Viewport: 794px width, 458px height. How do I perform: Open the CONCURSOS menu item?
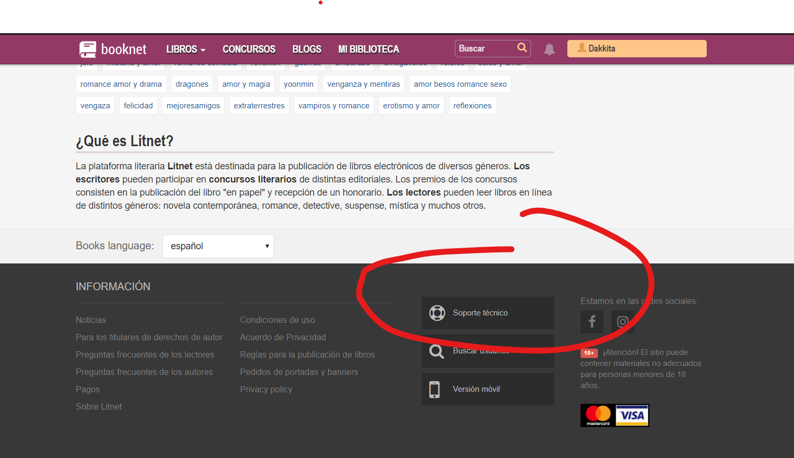pos(249,49)
